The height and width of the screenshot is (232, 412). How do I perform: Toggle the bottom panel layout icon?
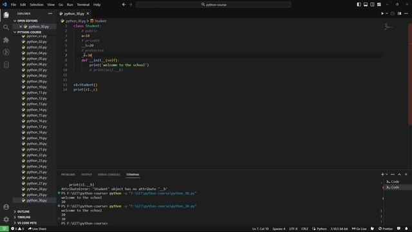(366, 5)
